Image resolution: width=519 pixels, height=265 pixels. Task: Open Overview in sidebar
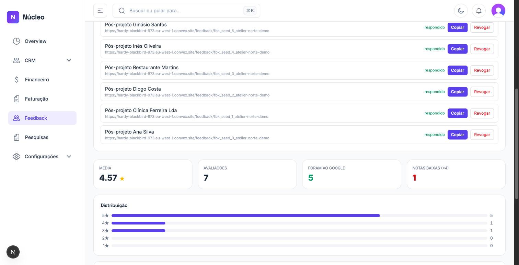coord(42,41)
